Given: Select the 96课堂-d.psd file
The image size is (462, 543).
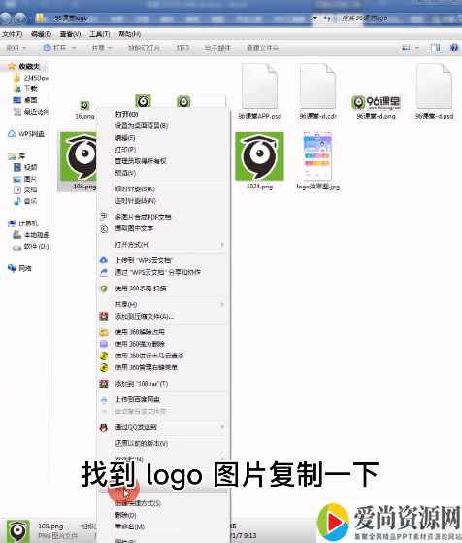Looking at the screenshot, I should [x=434, y=91].
